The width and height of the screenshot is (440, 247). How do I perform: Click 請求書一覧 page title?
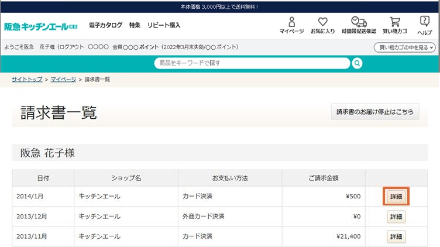coord(59,113)
